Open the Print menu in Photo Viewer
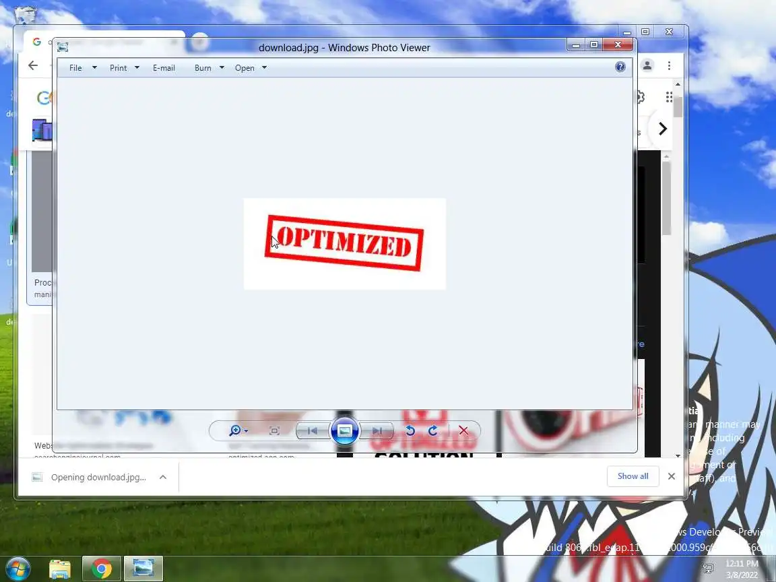 click(x=119, y=68)
